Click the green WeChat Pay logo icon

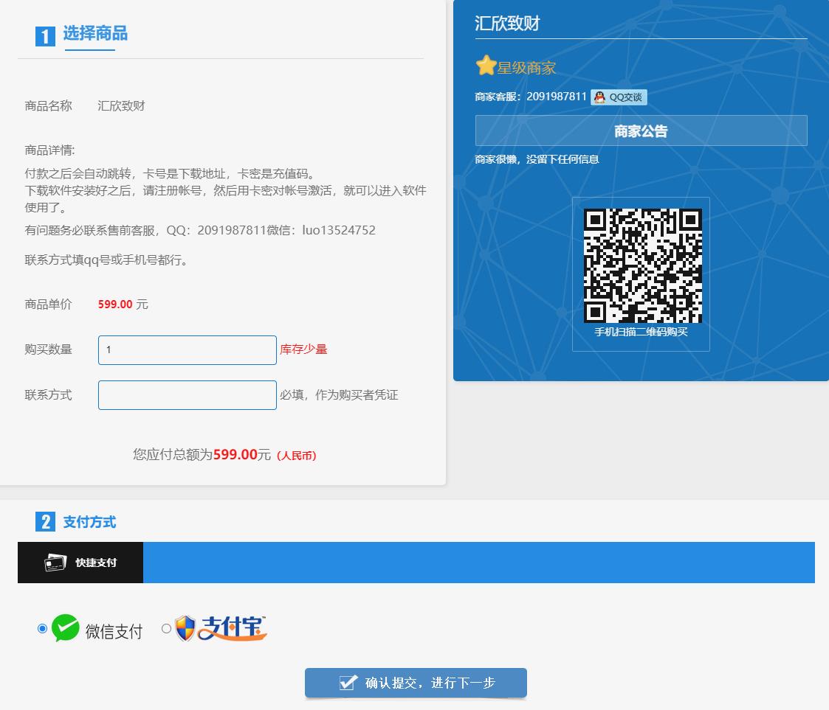point(66,628)
